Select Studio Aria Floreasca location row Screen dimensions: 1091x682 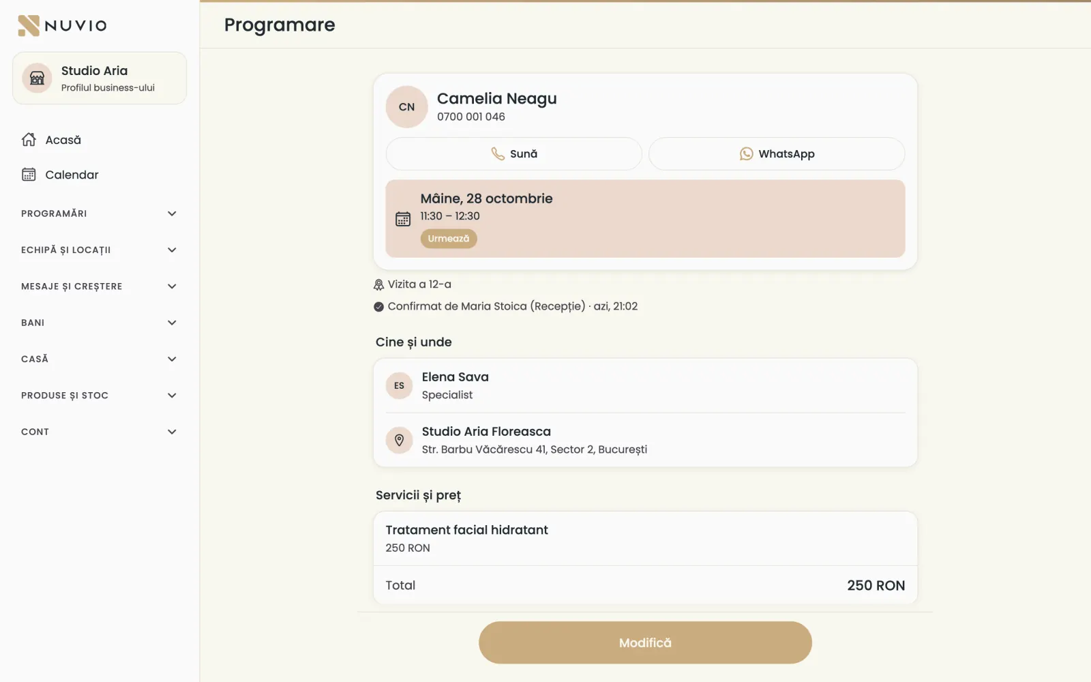pos(645,440)
